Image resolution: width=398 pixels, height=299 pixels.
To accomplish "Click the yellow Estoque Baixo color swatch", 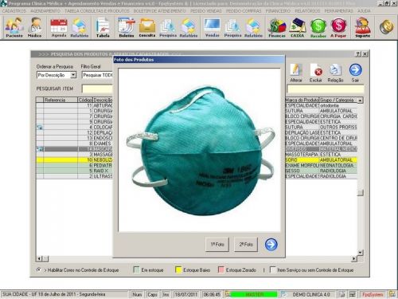I will pyautogui.click(x=178, y=269).
